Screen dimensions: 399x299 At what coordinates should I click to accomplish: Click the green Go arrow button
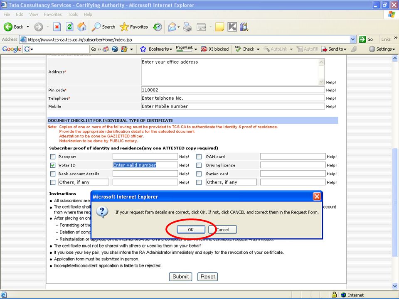click(362, 39)
